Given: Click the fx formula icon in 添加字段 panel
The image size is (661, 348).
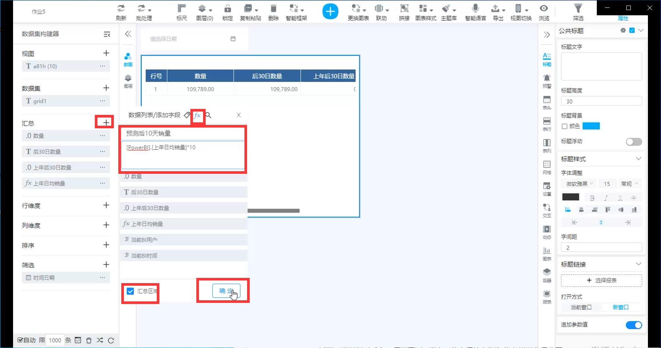Looking at the screenshot, I should tap(197, 115).
